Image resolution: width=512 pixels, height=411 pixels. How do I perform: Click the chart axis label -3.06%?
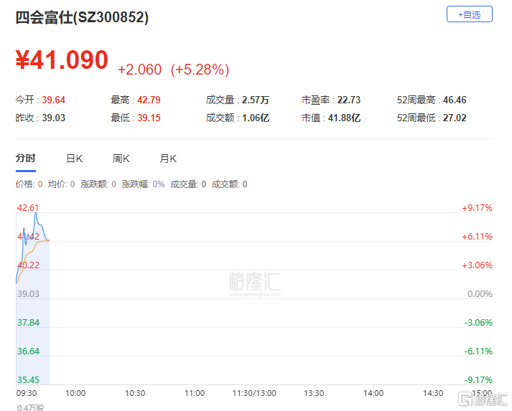point(478,323)
